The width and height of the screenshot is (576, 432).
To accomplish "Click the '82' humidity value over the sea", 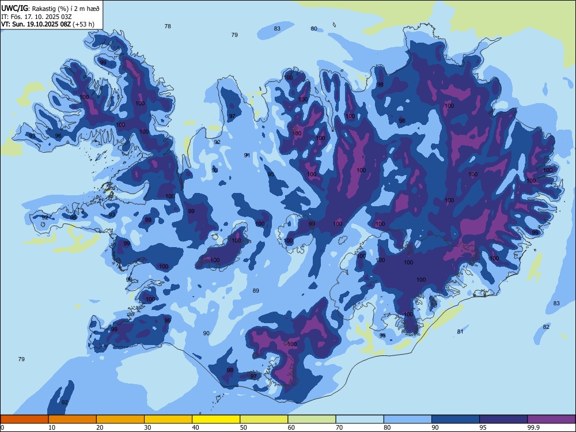I will [x=546, y=327].
